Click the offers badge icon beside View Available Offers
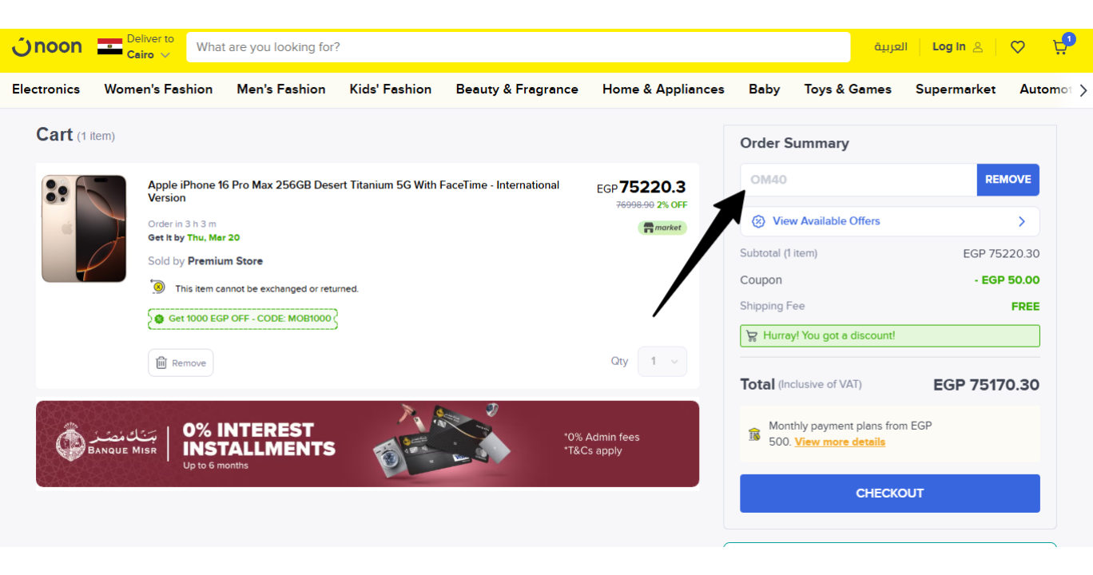Viewport: 1093px width, 575px height. click(x=759, y=221)
